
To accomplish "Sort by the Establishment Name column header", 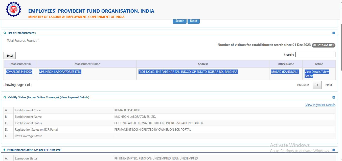I will tap(87, 64).
